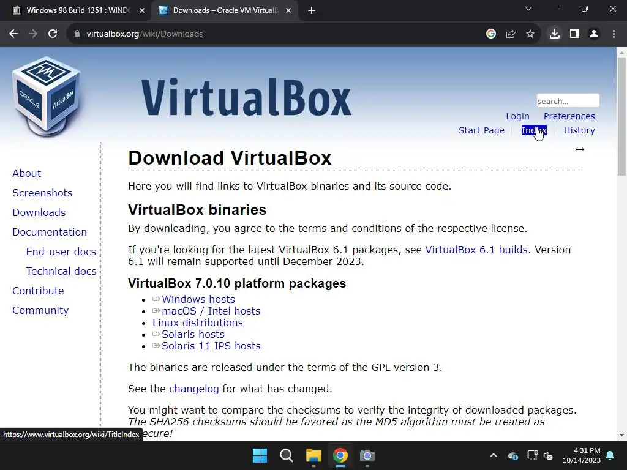Open the Chrome downloads tray icon

555,34
